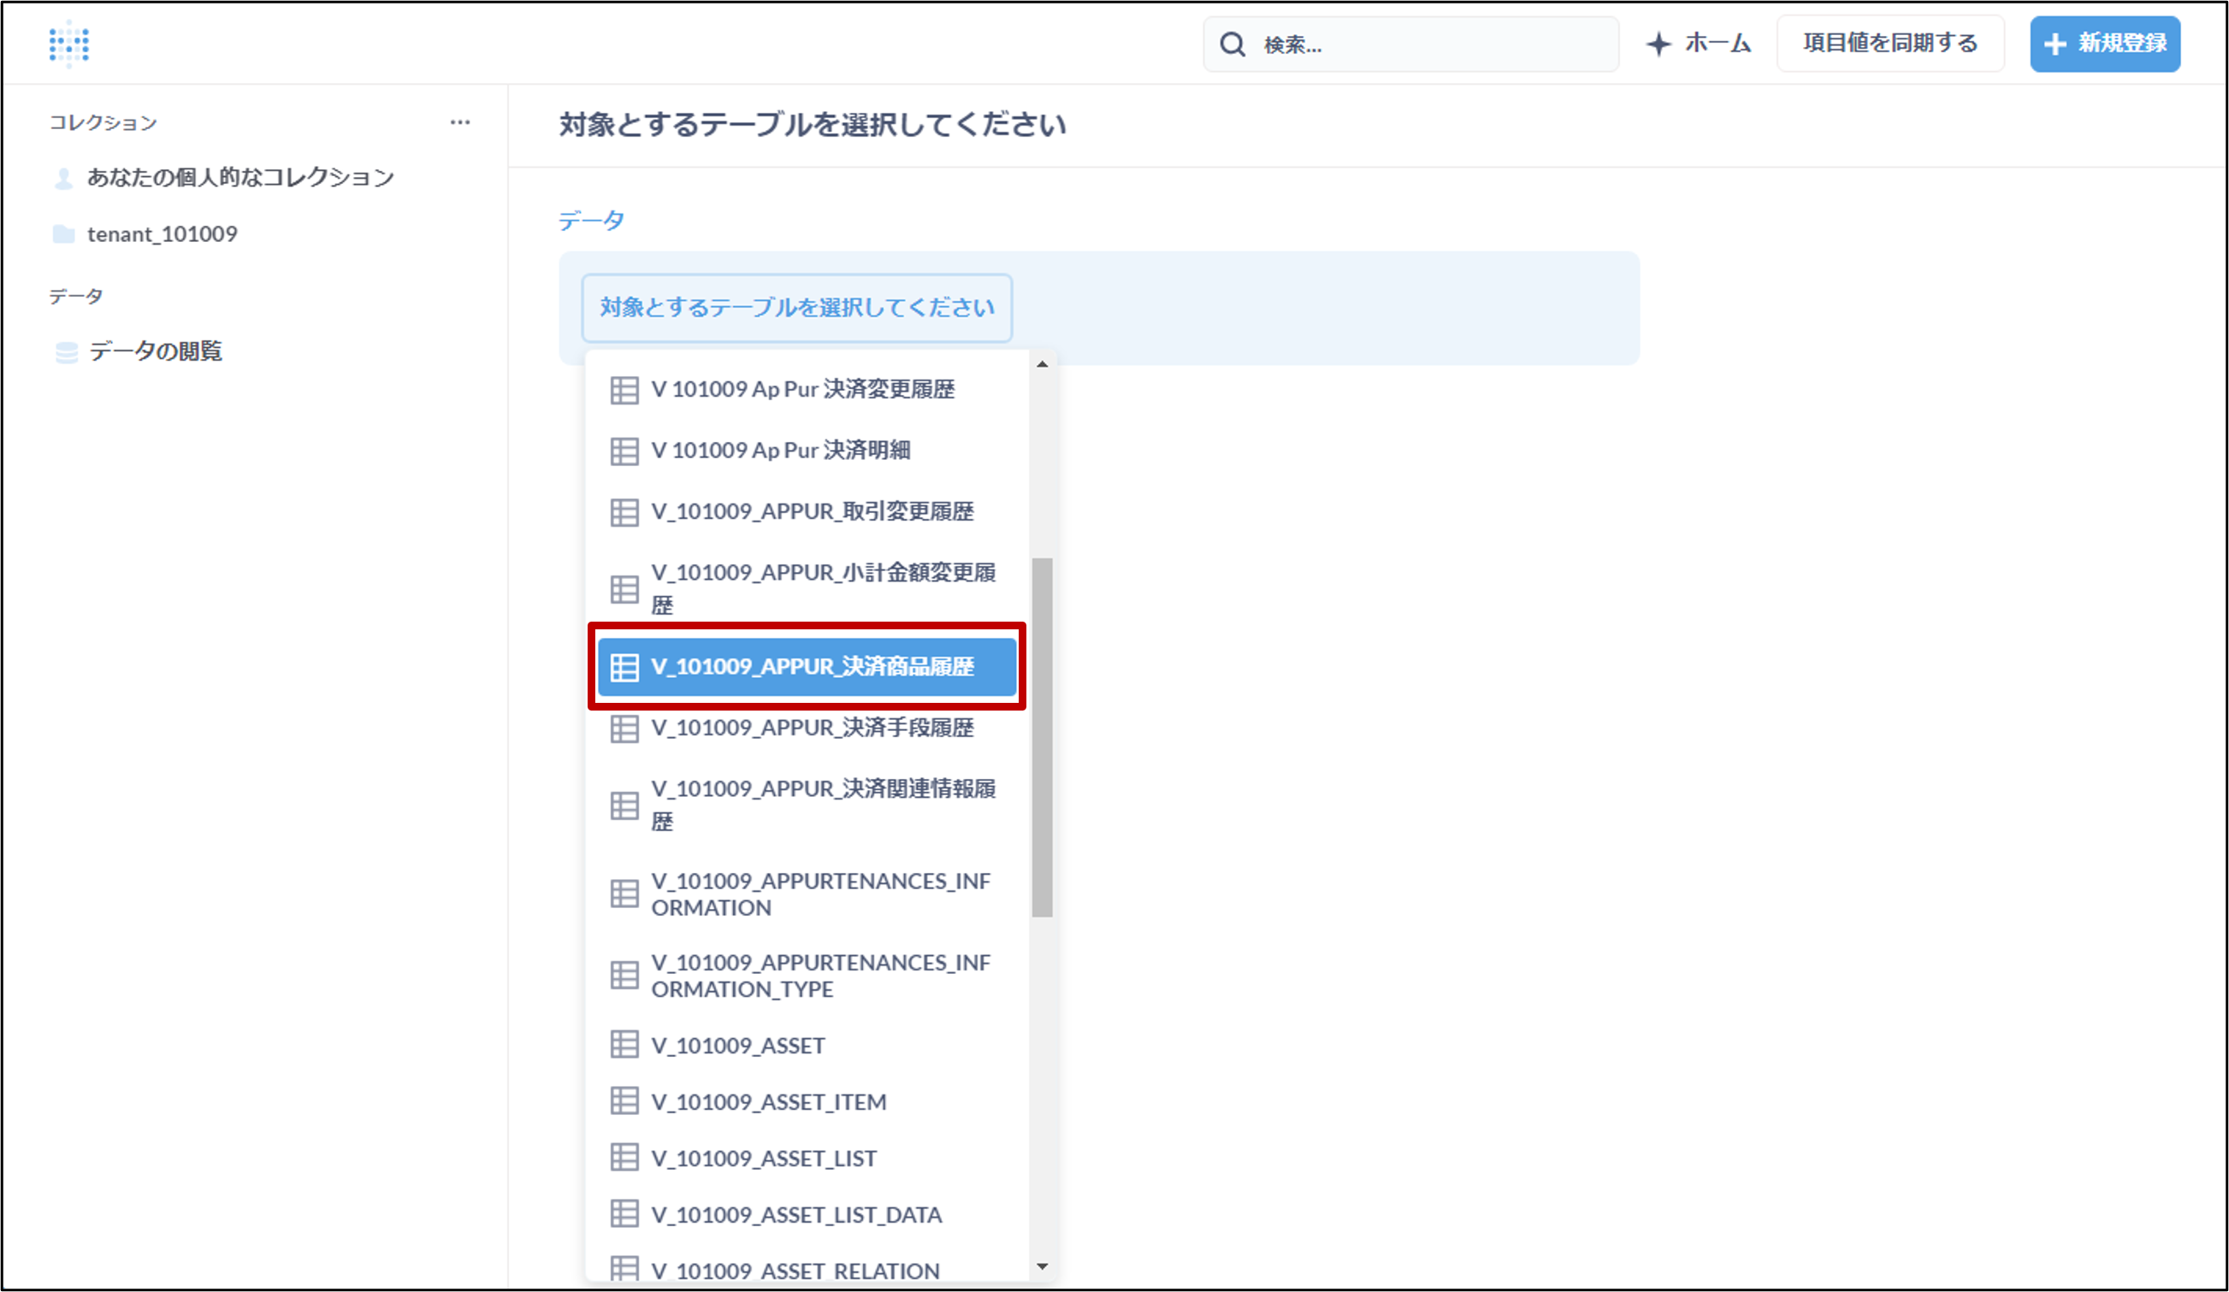Click the tenant_101009 folder icon
The width and height of the screenshot is (2229, 1292).
tap(63, 234)
